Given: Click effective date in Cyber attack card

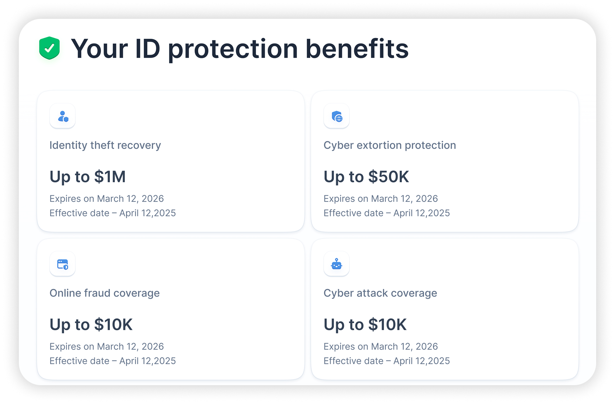Looking at the screenshot, I should (x=387, y=361).
